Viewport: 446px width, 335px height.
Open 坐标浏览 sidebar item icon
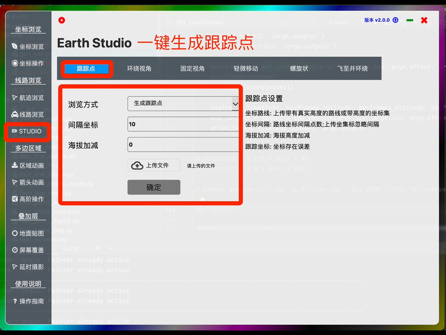[15, 47]
